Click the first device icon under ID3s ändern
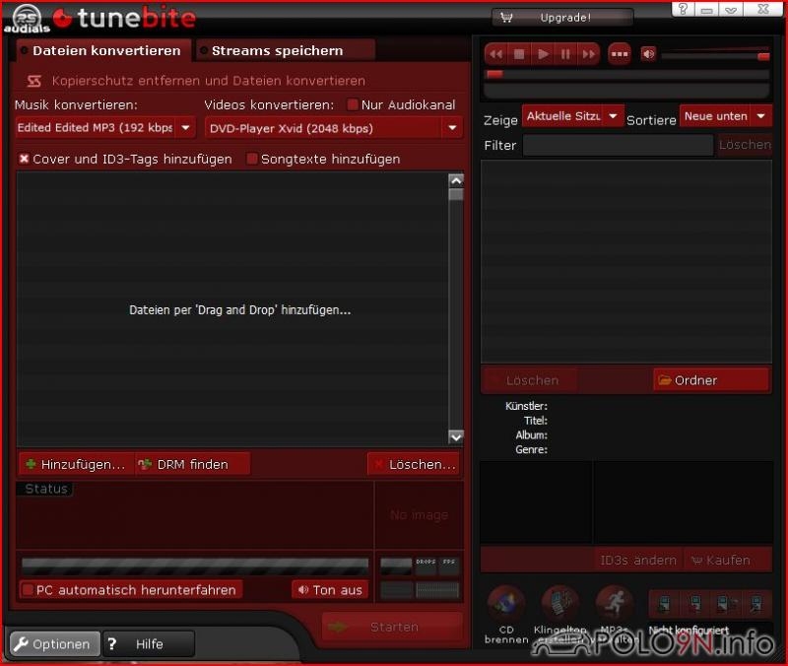This screenshot has width=788, height=666. (x=663, y=604)
